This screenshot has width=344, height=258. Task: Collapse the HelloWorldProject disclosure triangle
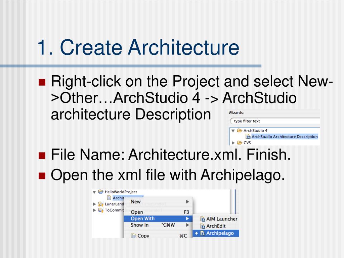click(94, 192)
